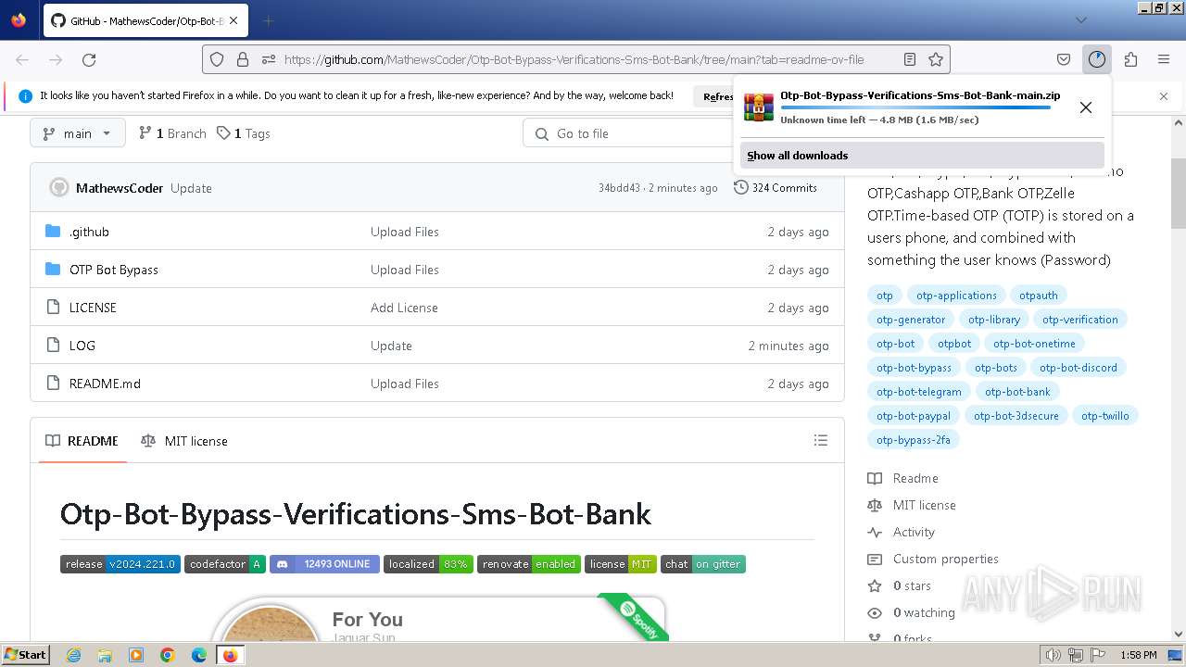Select the otp topic tag
This screenshot has height=667, width=1186.
coord(885,296)
